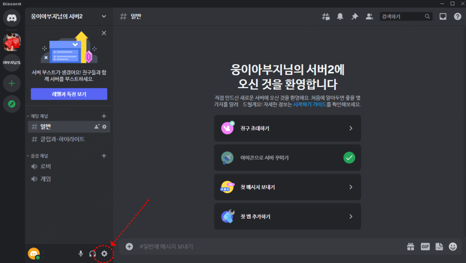Select the server with red photo avatar
The height and width of the screenshot is (263, 466).
(x=12, y=42)
